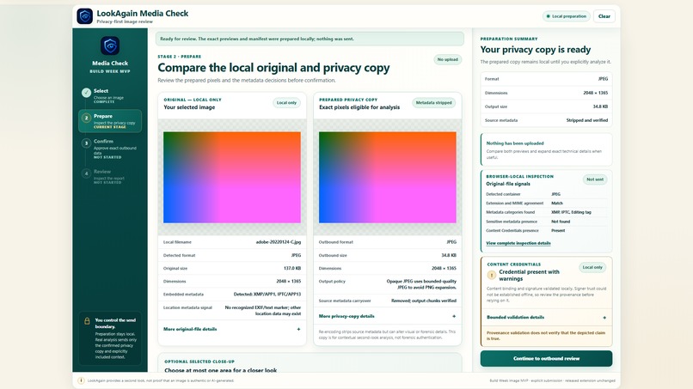Open View complete inspection details link
The height and width of the screenshot is (389, 693).
click(x=518, y=243)
